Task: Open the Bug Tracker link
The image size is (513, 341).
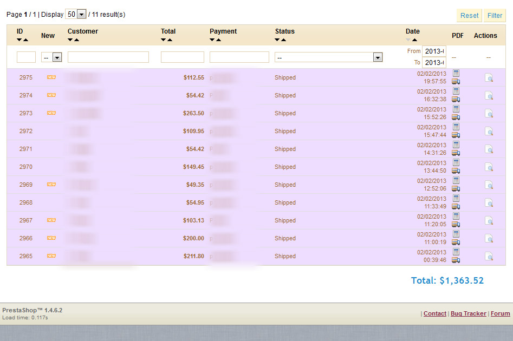Action: click(x=469, y=313)
